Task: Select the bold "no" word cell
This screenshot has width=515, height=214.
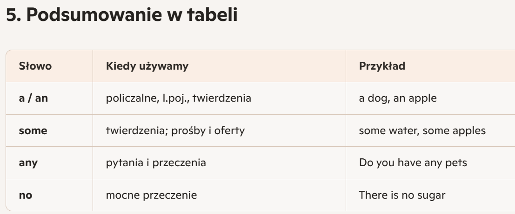Action: pos(25,195)
